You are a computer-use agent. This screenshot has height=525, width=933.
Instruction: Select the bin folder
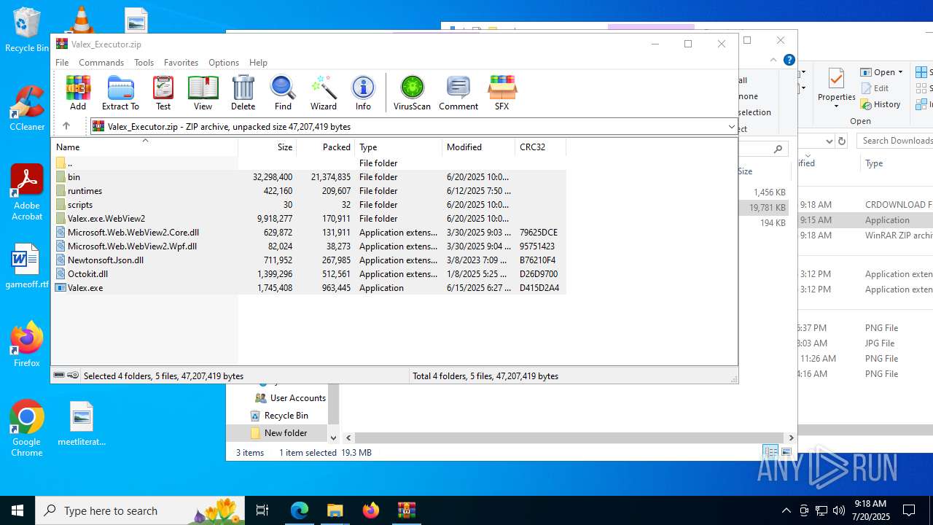click(x=308, y=176)
